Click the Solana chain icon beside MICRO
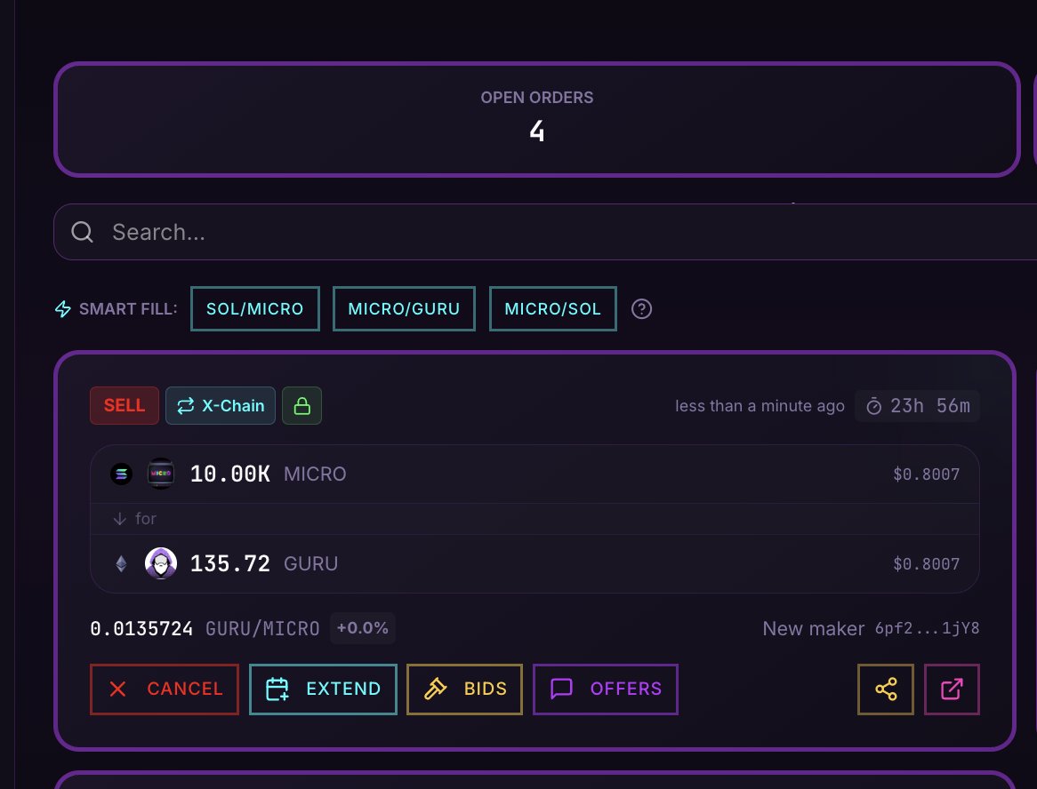This screenshot has width=1037, height=789. click(x=121, y=474)
